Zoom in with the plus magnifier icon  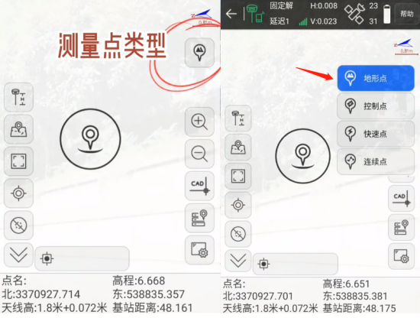(199, 122)
